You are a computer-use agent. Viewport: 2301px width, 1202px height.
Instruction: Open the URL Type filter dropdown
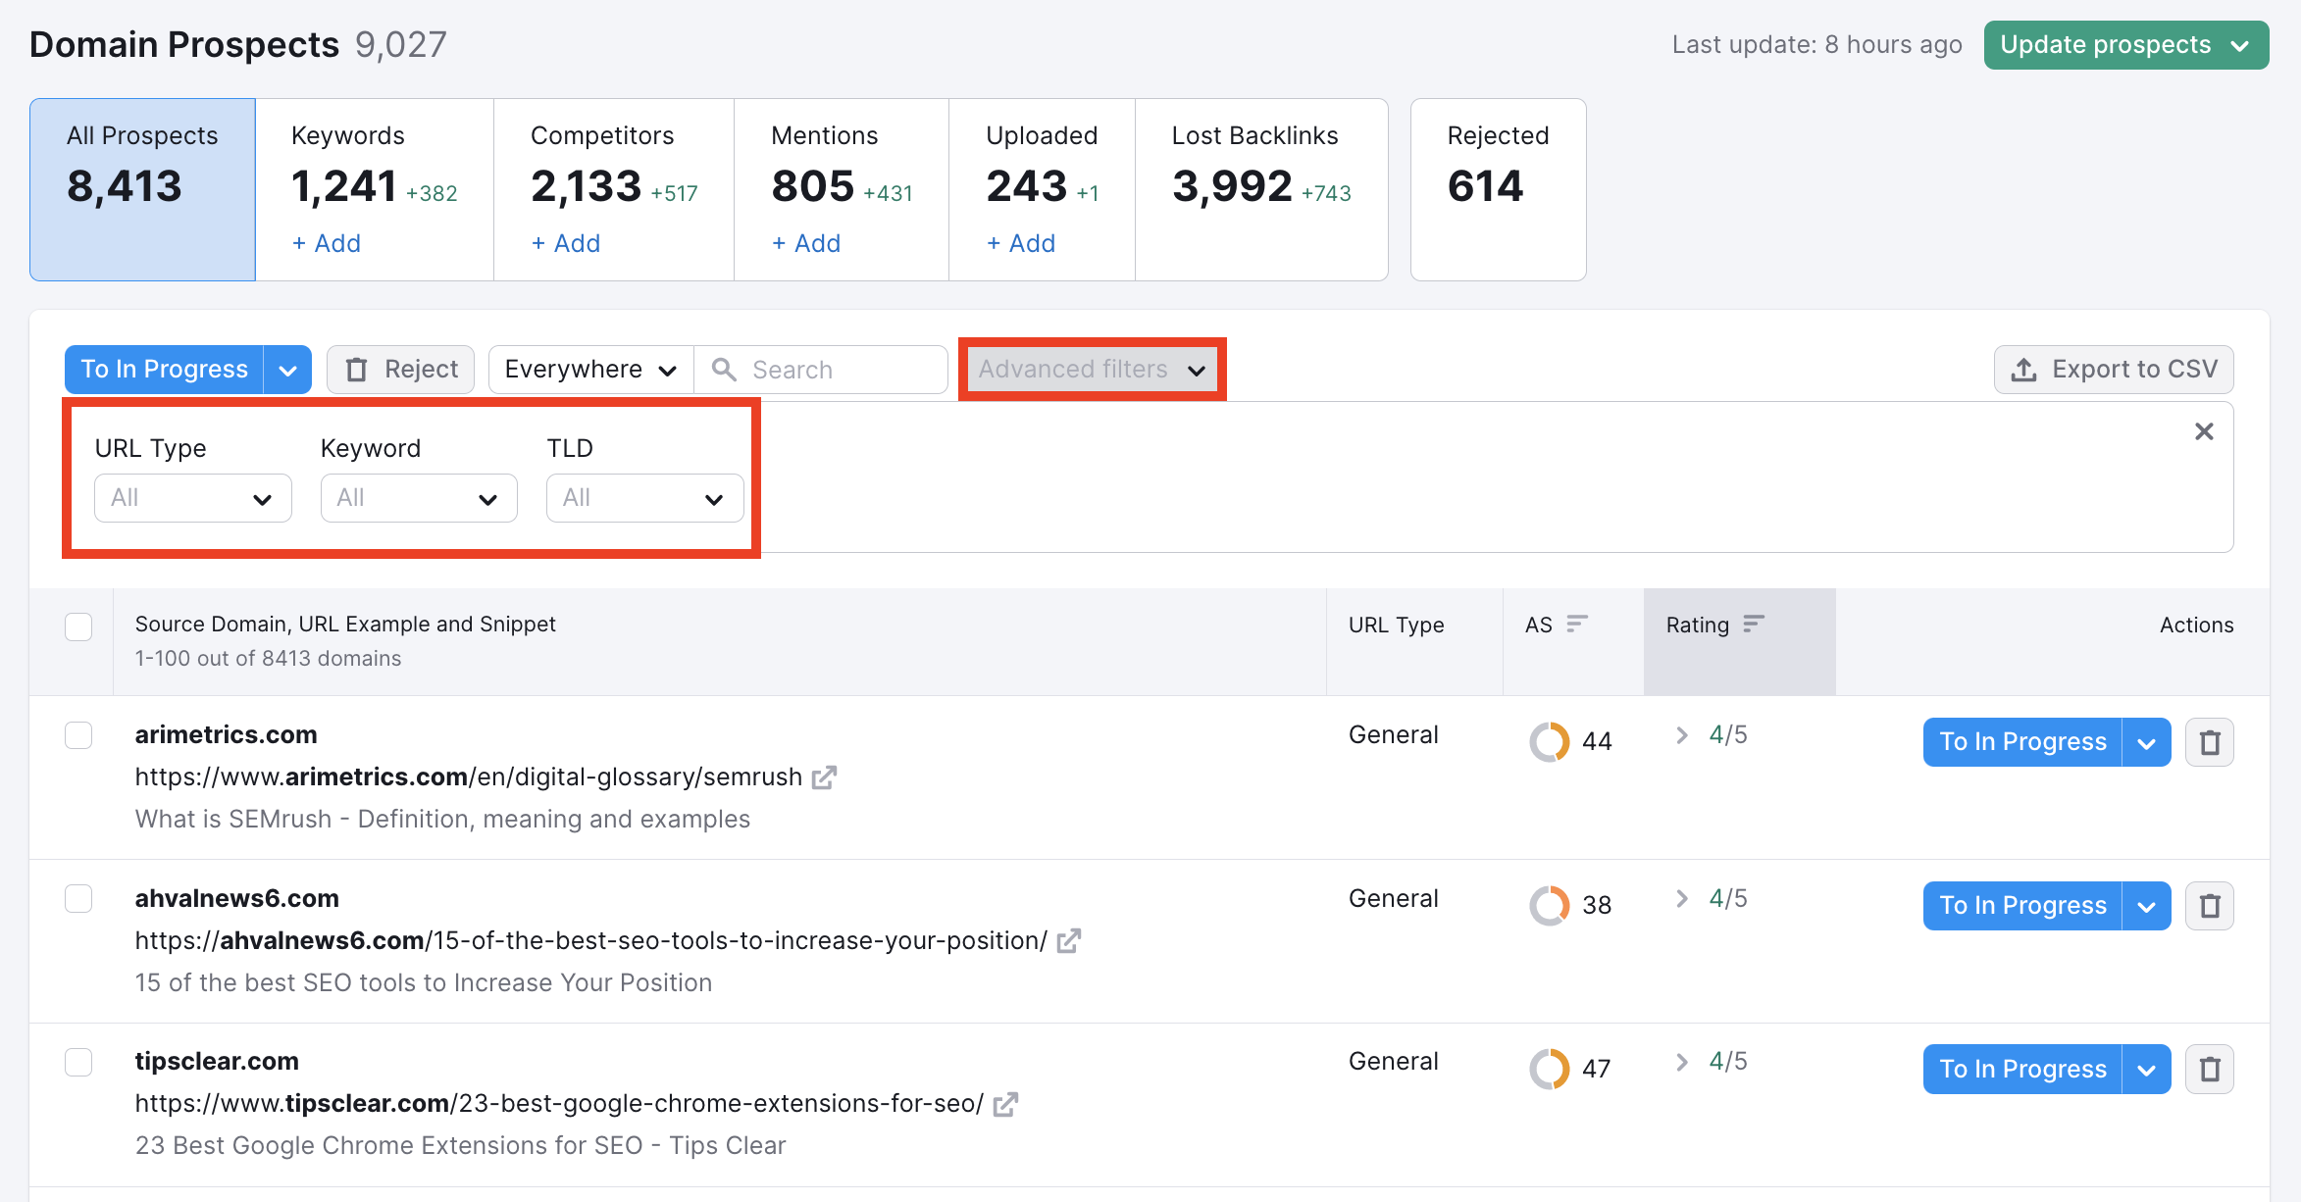(x=192, y=497)
